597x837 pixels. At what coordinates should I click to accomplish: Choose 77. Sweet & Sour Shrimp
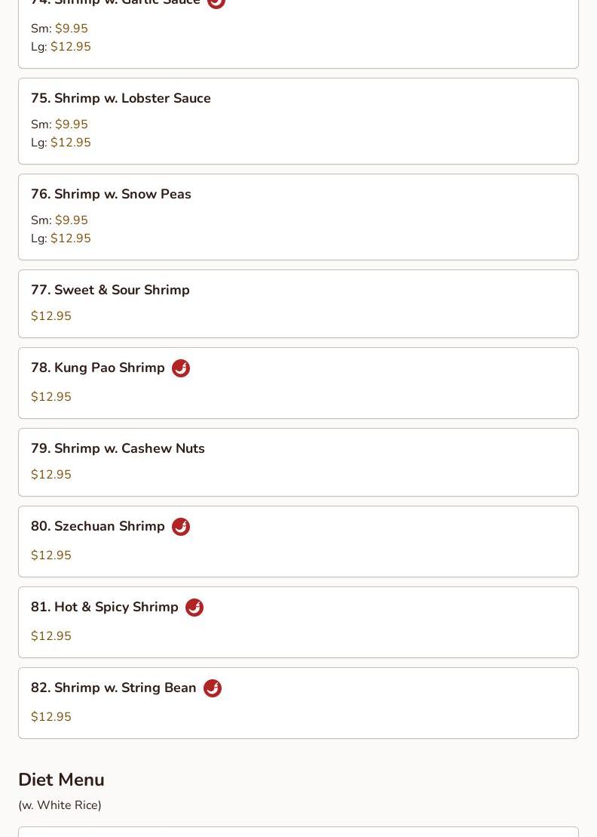[110, 290]
